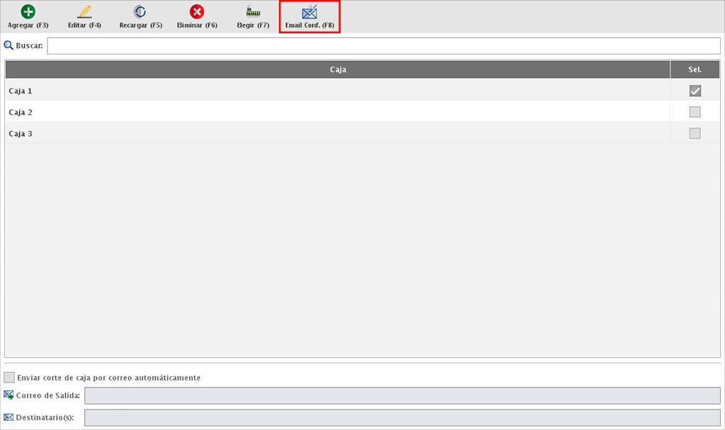Uncheck the Caja 1 selection checkbox
The image size is (725, 430).
point(695,91)
